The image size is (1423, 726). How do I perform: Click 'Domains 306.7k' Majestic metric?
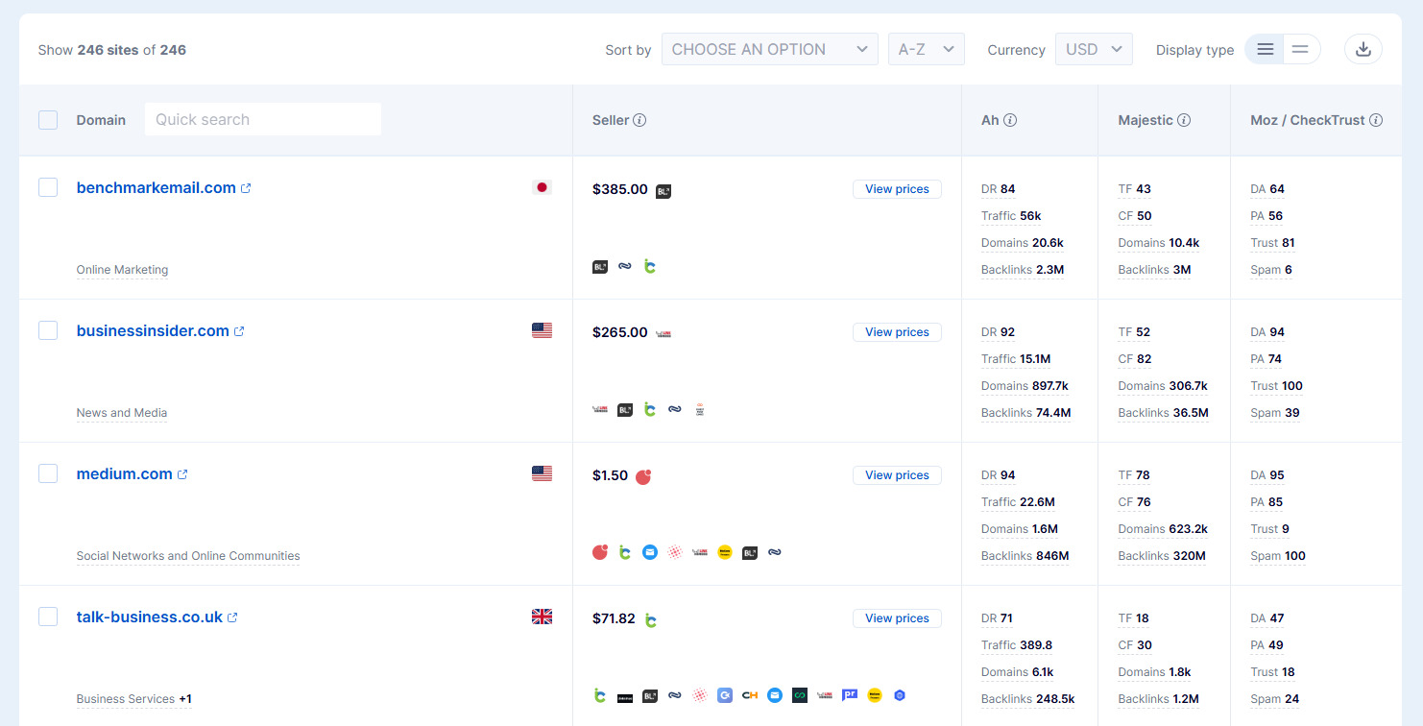(x=1163, y=386)
